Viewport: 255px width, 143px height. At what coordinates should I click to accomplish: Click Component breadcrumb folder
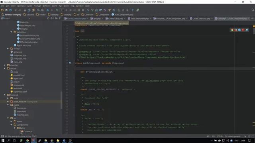click(102, 15)
